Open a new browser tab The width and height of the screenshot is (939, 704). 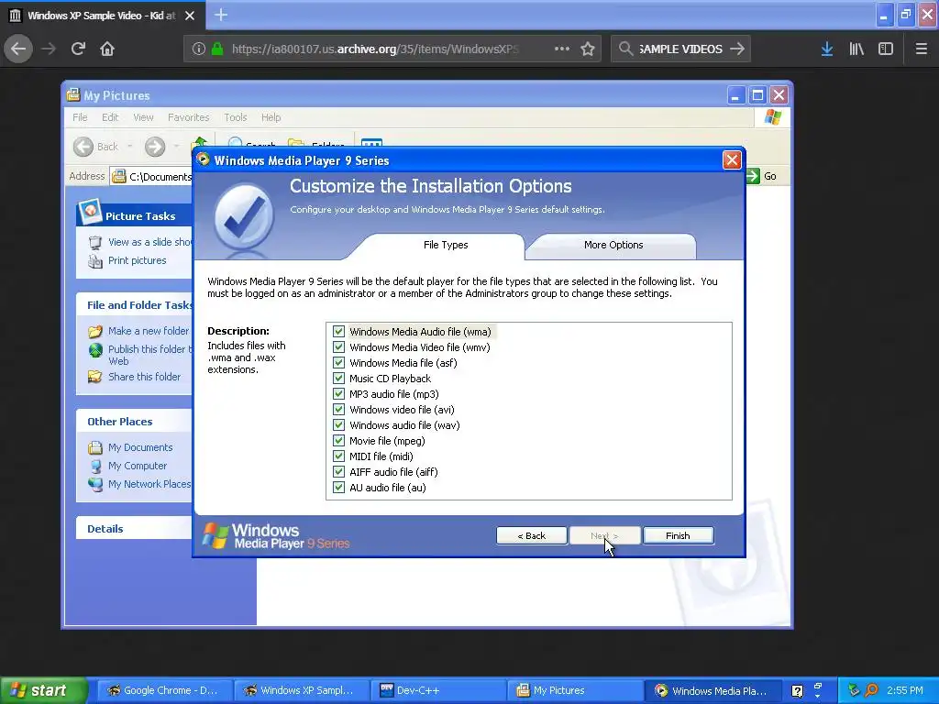click(x=221, y=15)
